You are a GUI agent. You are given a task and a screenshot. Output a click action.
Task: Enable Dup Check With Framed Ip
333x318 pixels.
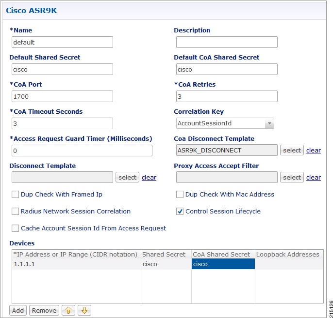[15, 195]
